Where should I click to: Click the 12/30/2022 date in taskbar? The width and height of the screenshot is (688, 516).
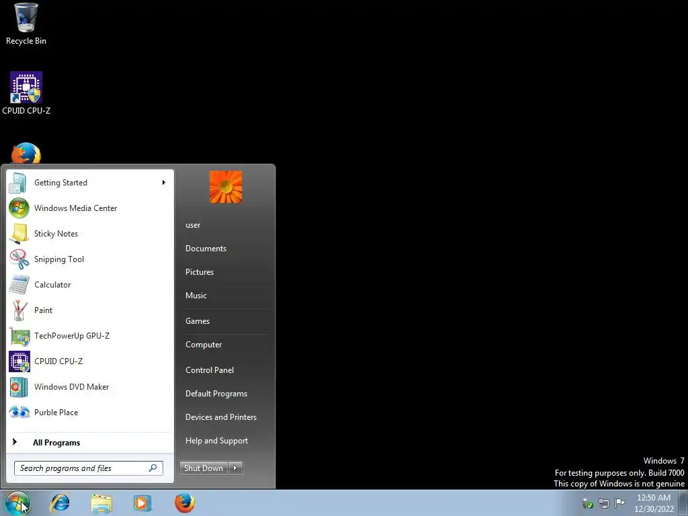pyautogui.click(x=654, y=509)
